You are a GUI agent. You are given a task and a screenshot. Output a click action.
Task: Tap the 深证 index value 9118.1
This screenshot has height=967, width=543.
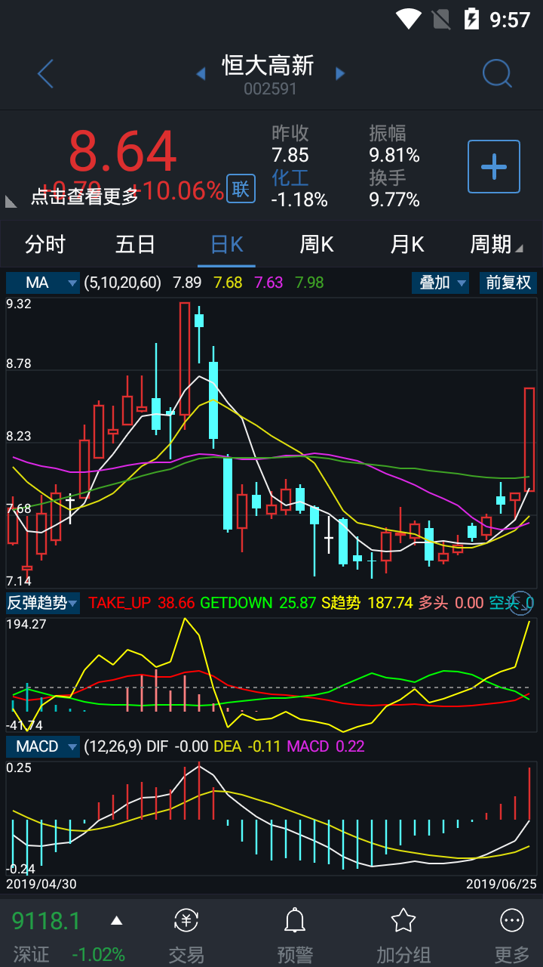pyautogui.click(x=46, y=921)
